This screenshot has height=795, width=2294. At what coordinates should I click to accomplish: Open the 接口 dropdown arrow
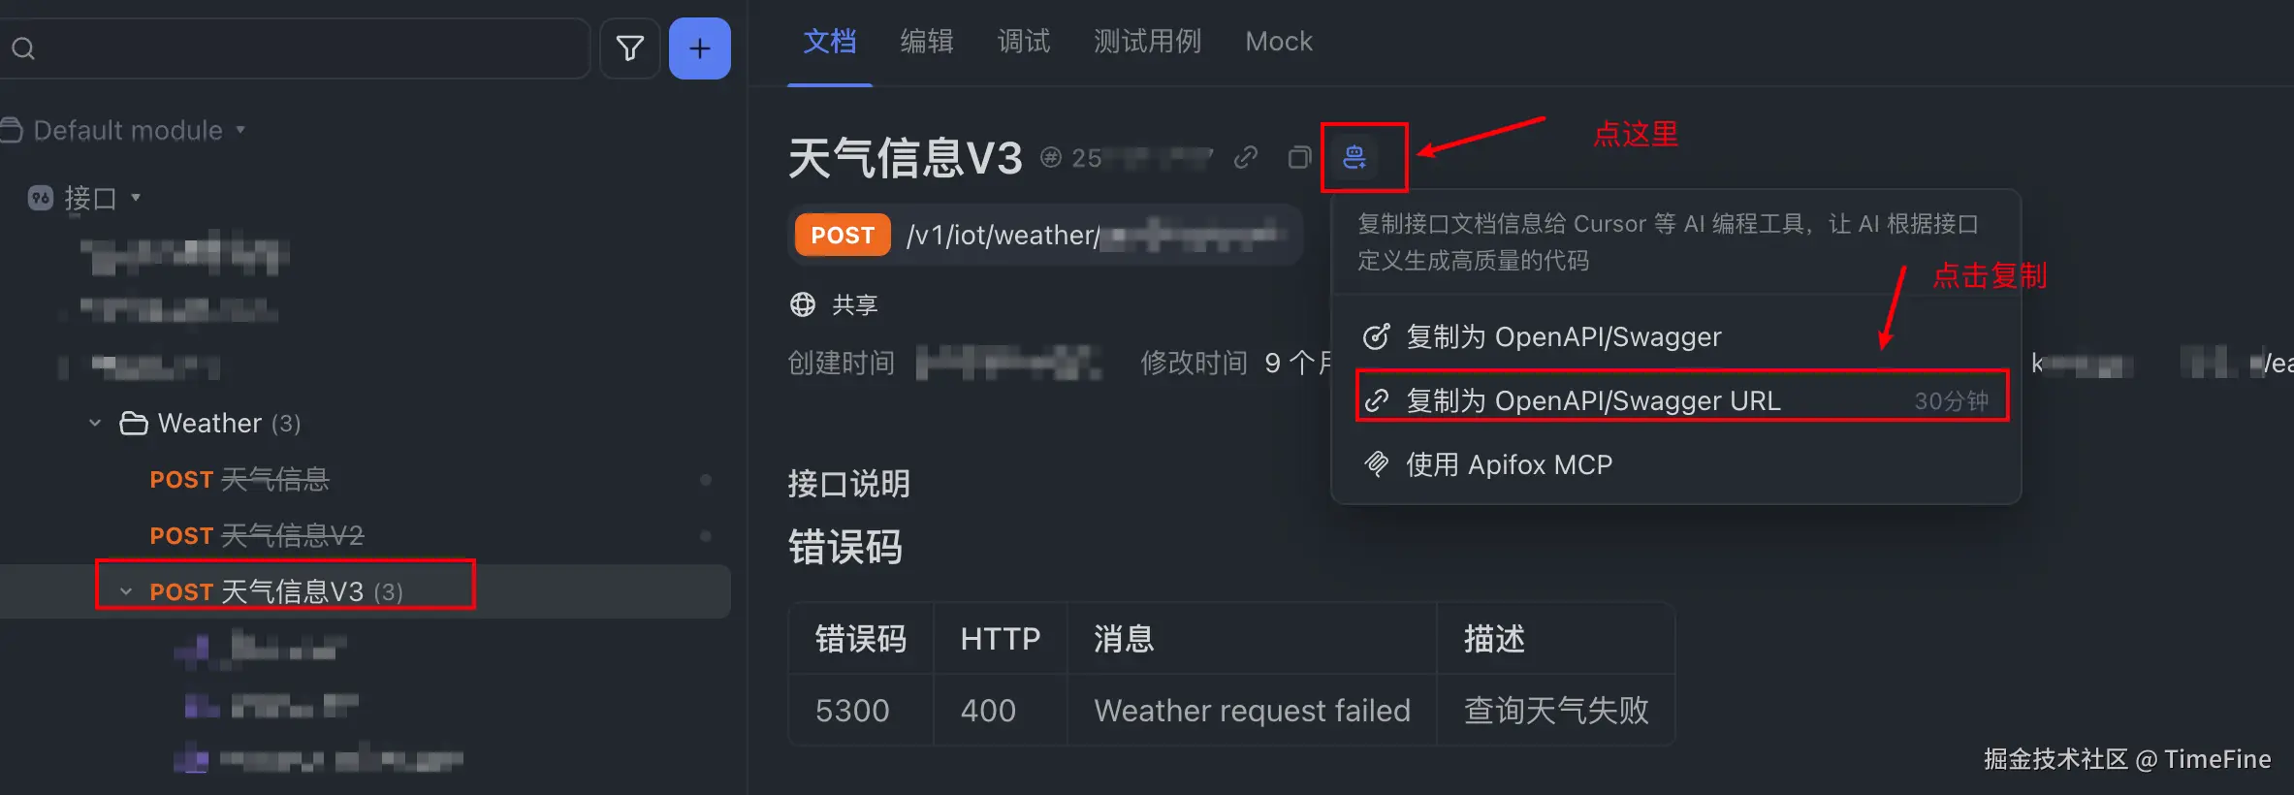(x=136, y=198)
